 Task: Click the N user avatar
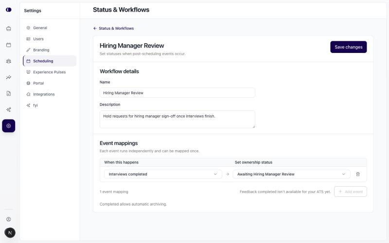pyautogui.click(x=10, y=233)
